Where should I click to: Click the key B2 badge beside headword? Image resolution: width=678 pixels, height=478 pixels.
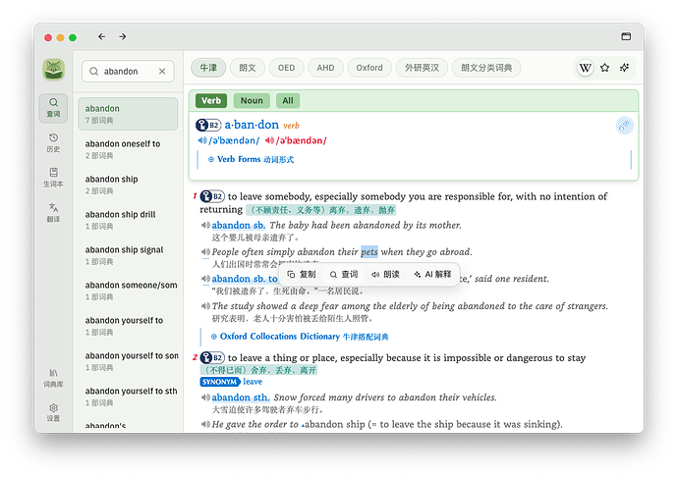tap(208, 126)
